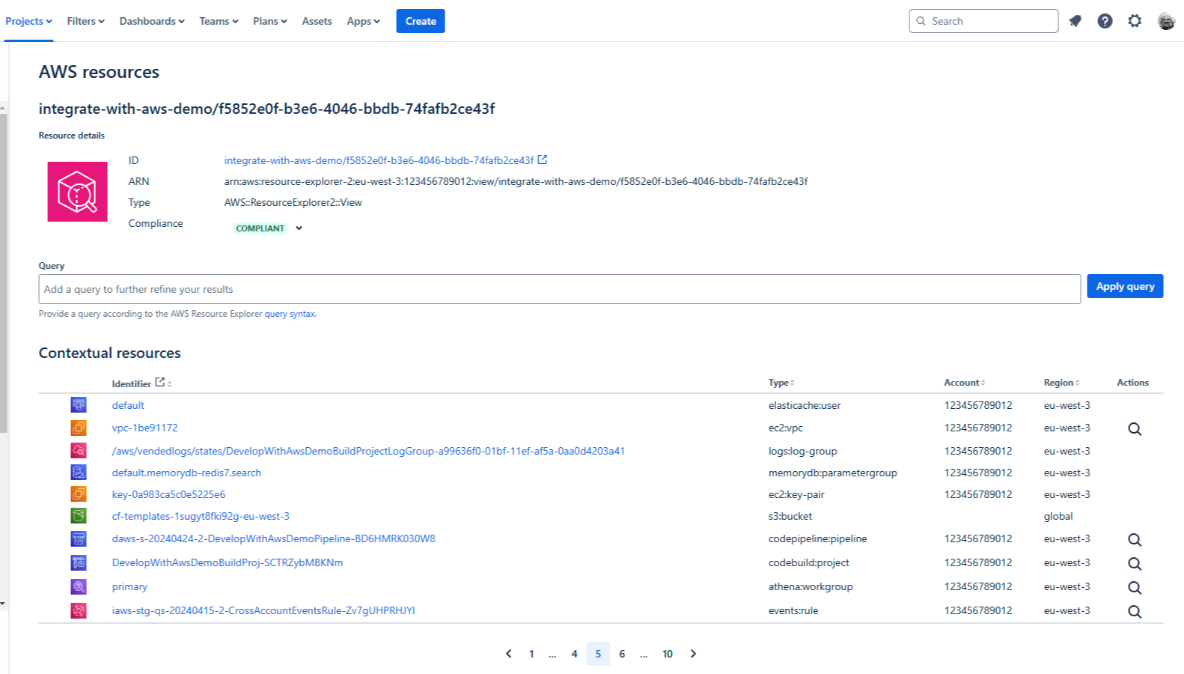Open the default.memorydb-redis7.search link
Screen dimensions: 1184x674
coord(186,473)
